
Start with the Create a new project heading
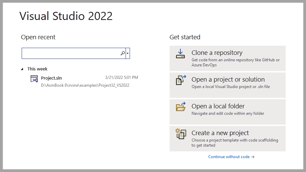(220, 133)
